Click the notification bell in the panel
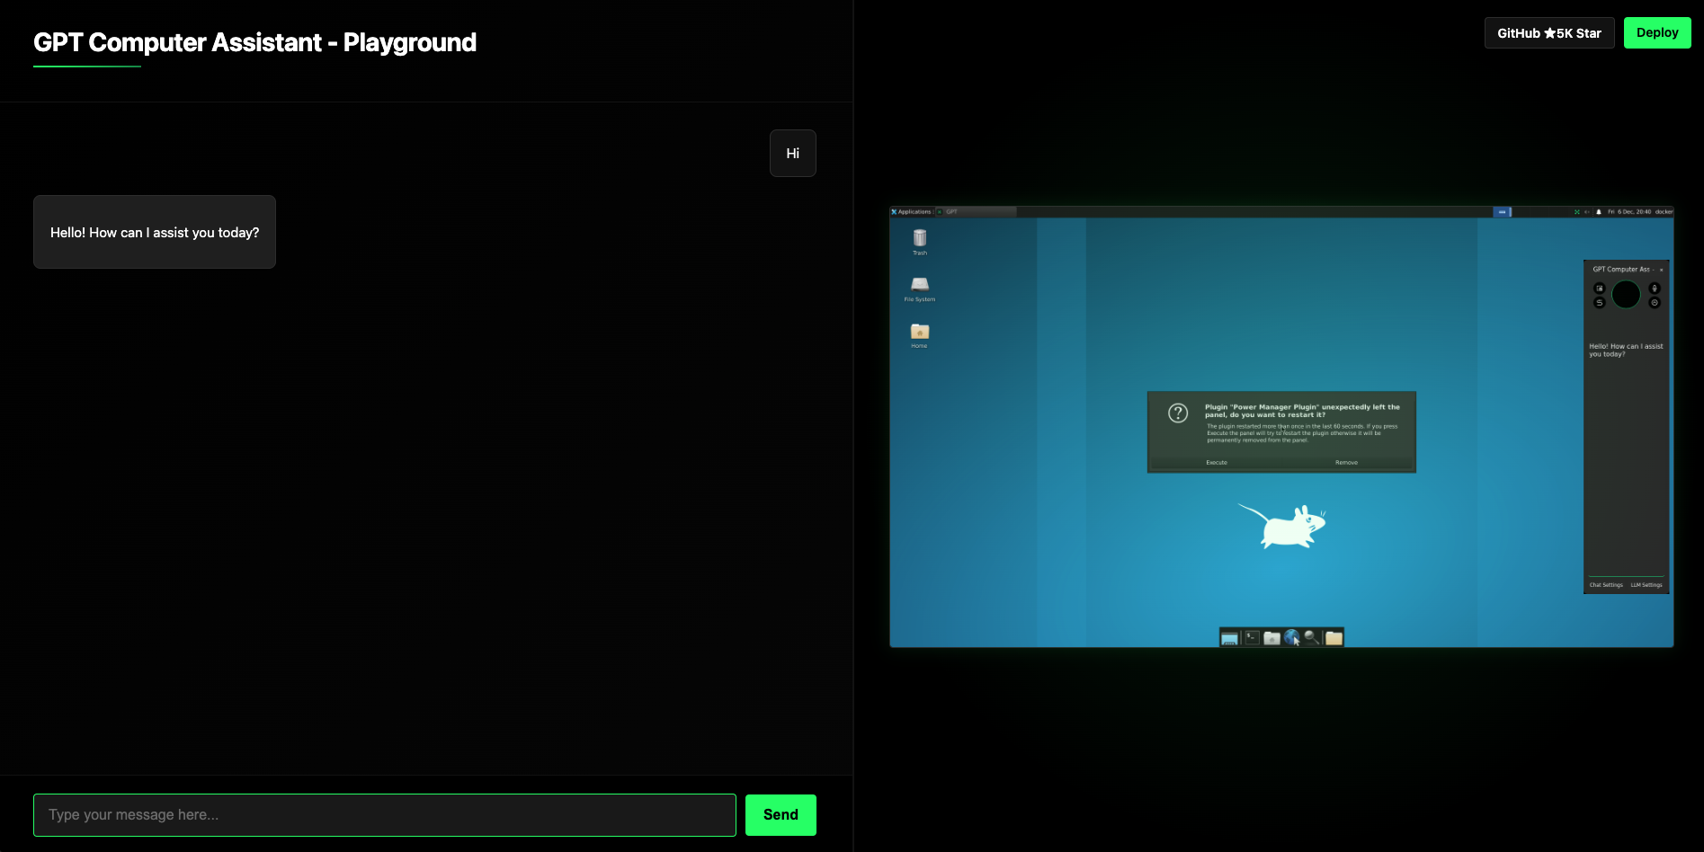Screen dimensions: 1704x852 tap(1598, 212)
